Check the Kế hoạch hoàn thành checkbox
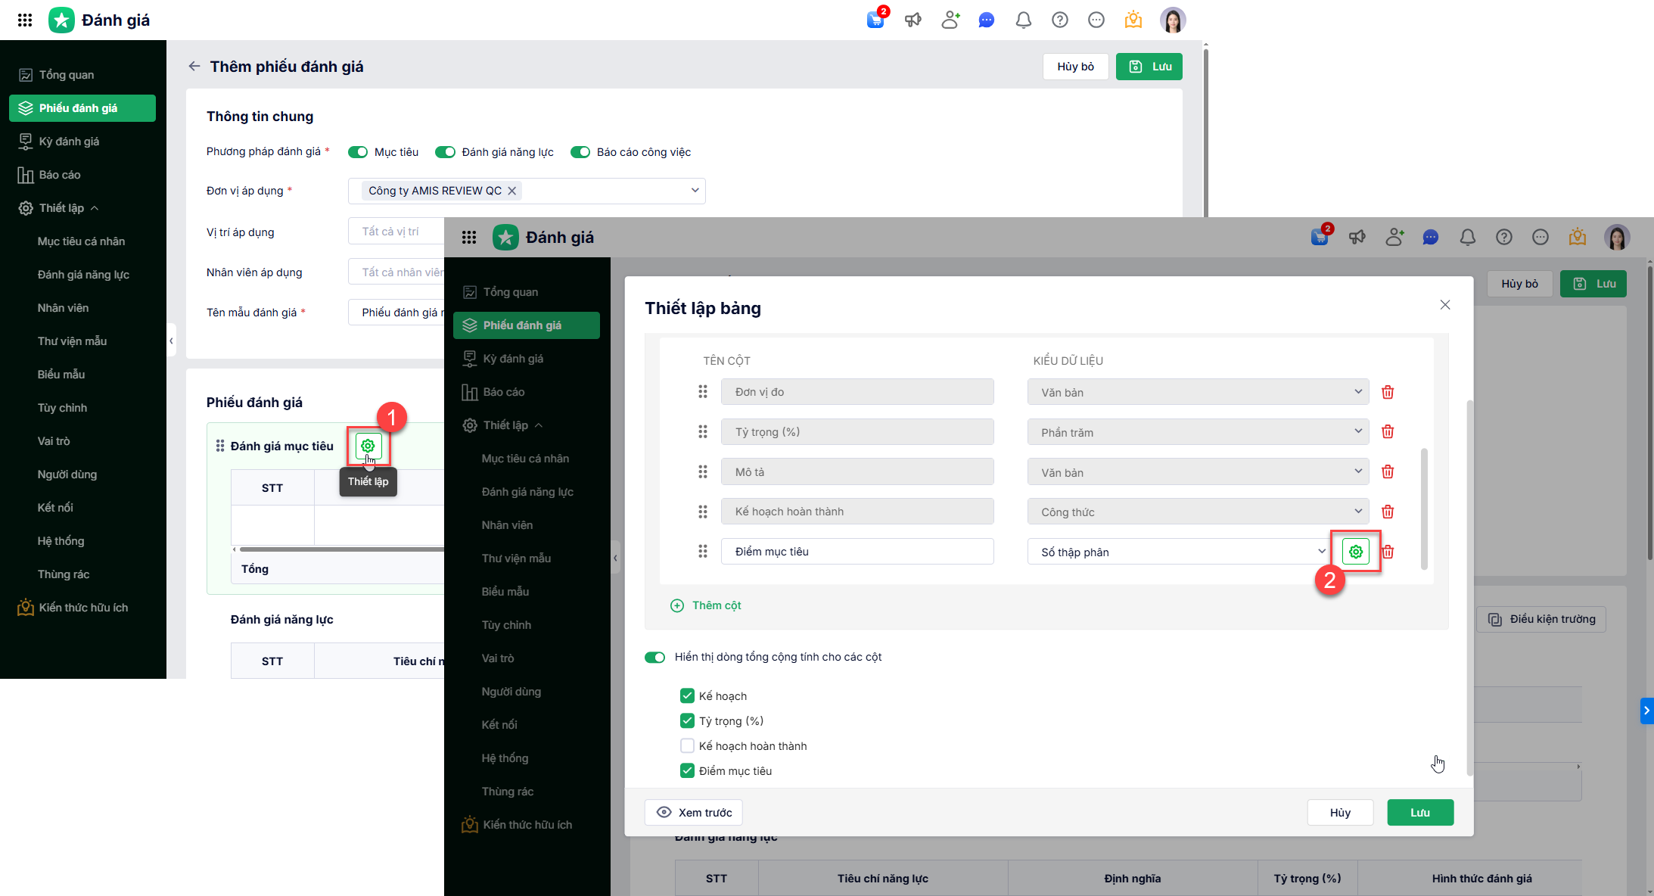 point(687,745)
